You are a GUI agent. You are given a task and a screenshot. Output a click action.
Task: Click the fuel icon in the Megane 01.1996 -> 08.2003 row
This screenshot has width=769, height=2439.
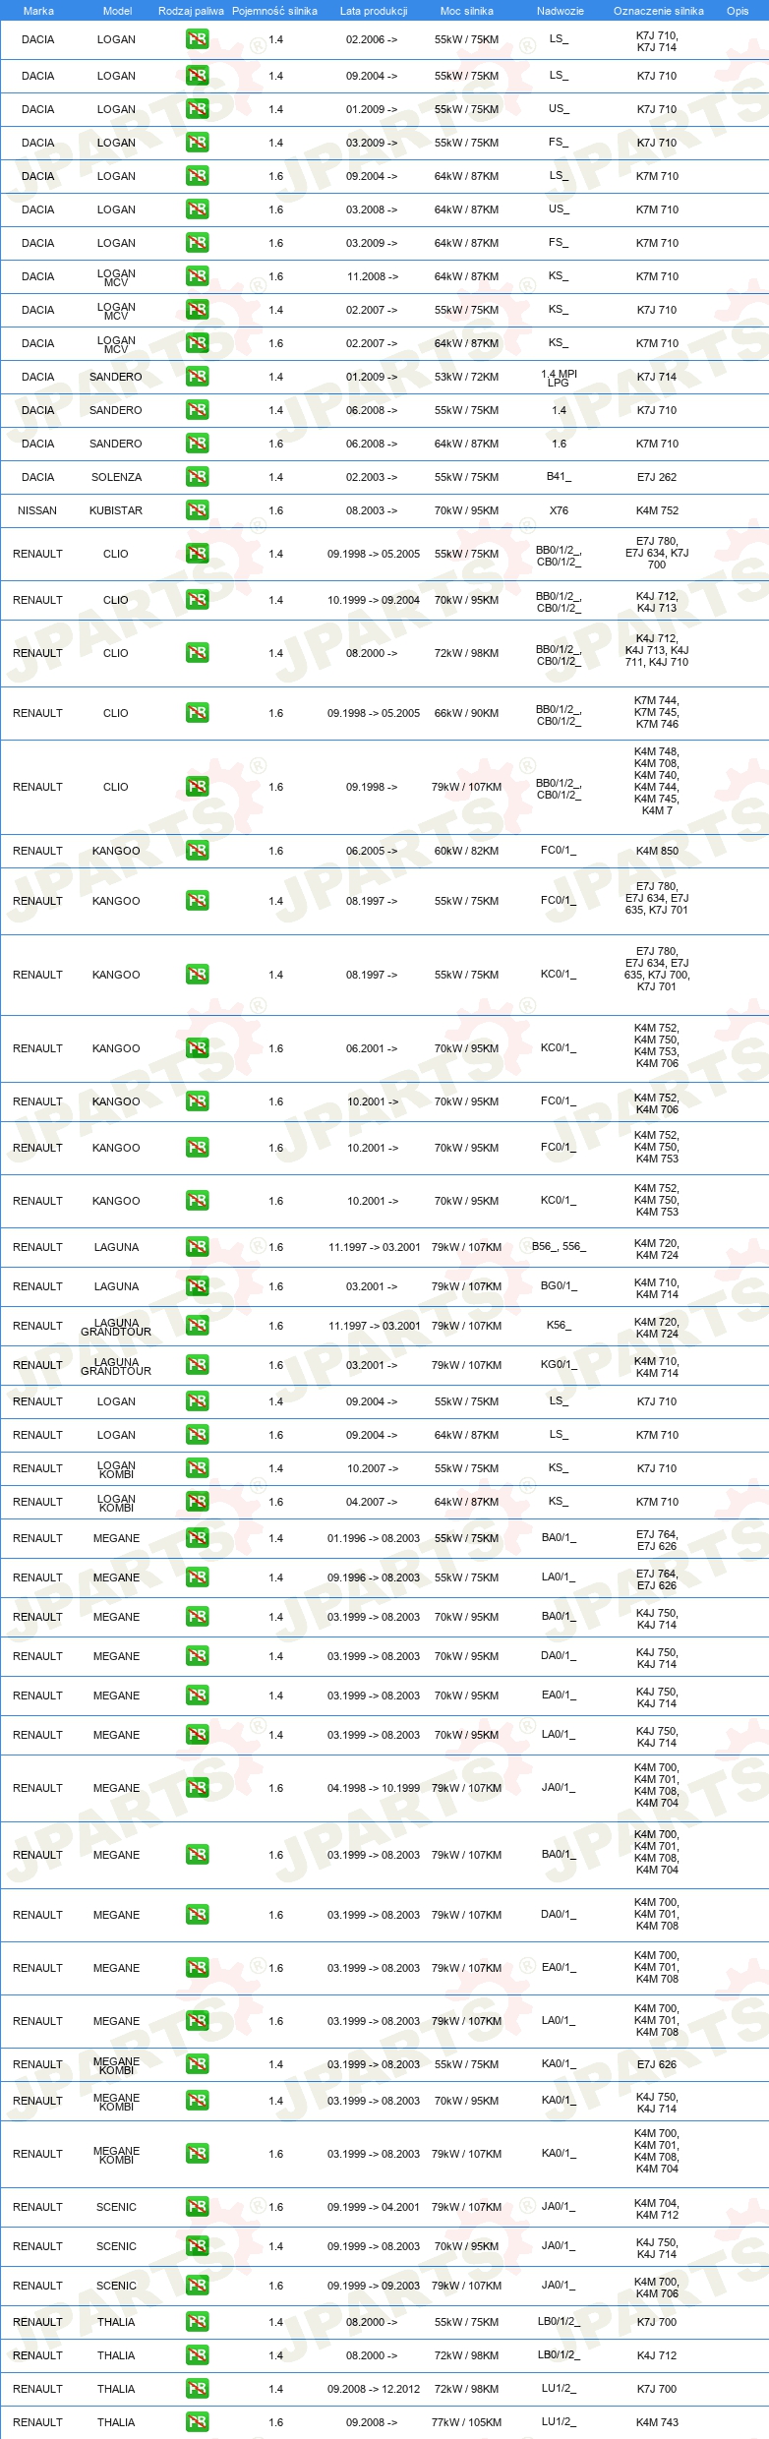[x=197, y=1537]
